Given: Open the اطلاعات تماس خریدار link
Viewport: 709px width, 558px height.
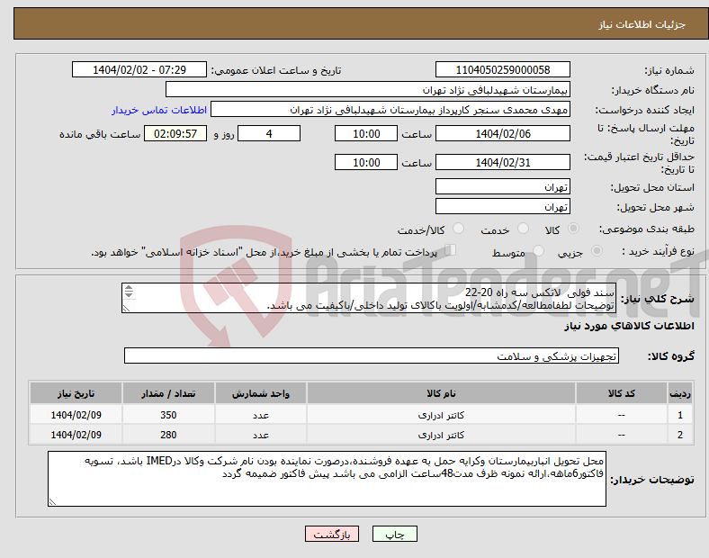Looking at the screenshot, I should click(159, 110).
